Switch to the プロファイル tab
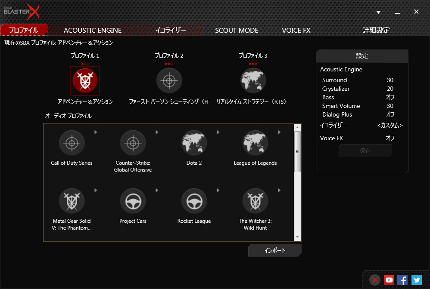430x289 pixels. [24, 30]
